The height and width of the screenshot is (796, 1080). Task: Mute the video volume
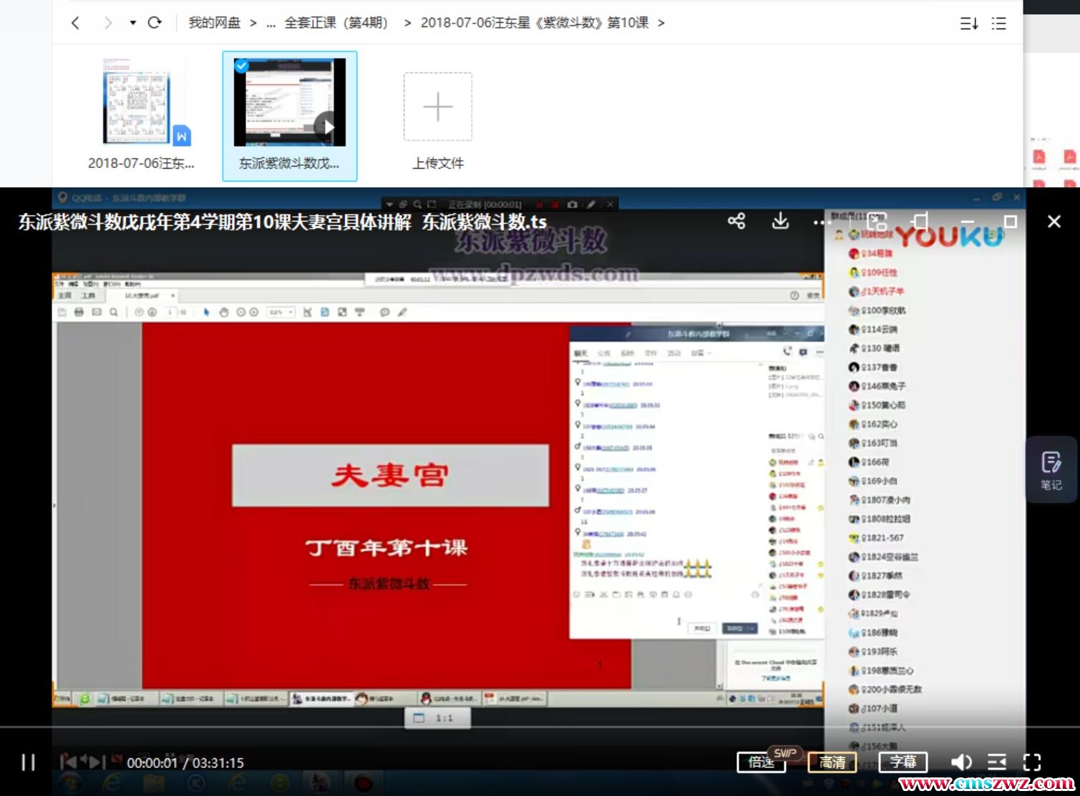point(960,762)
